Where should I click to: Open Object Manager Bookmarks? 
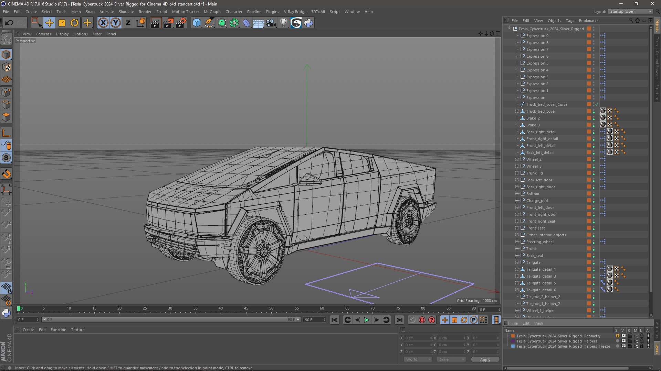[x=588, y=21]
